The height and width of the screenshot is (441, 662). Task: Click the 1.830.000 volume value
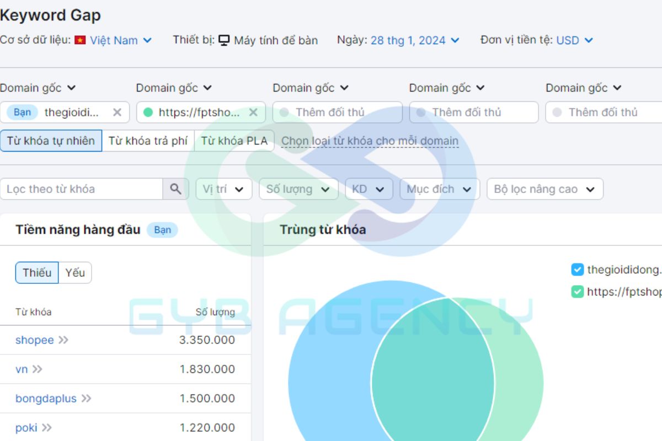click(x=207, y=369)
